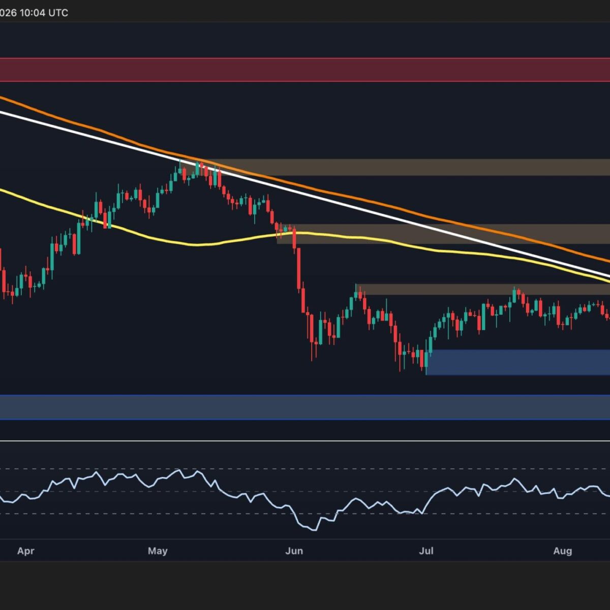Select the tan zone starting near June
Screen dimensions: 610x610
[x=443, y=234]
